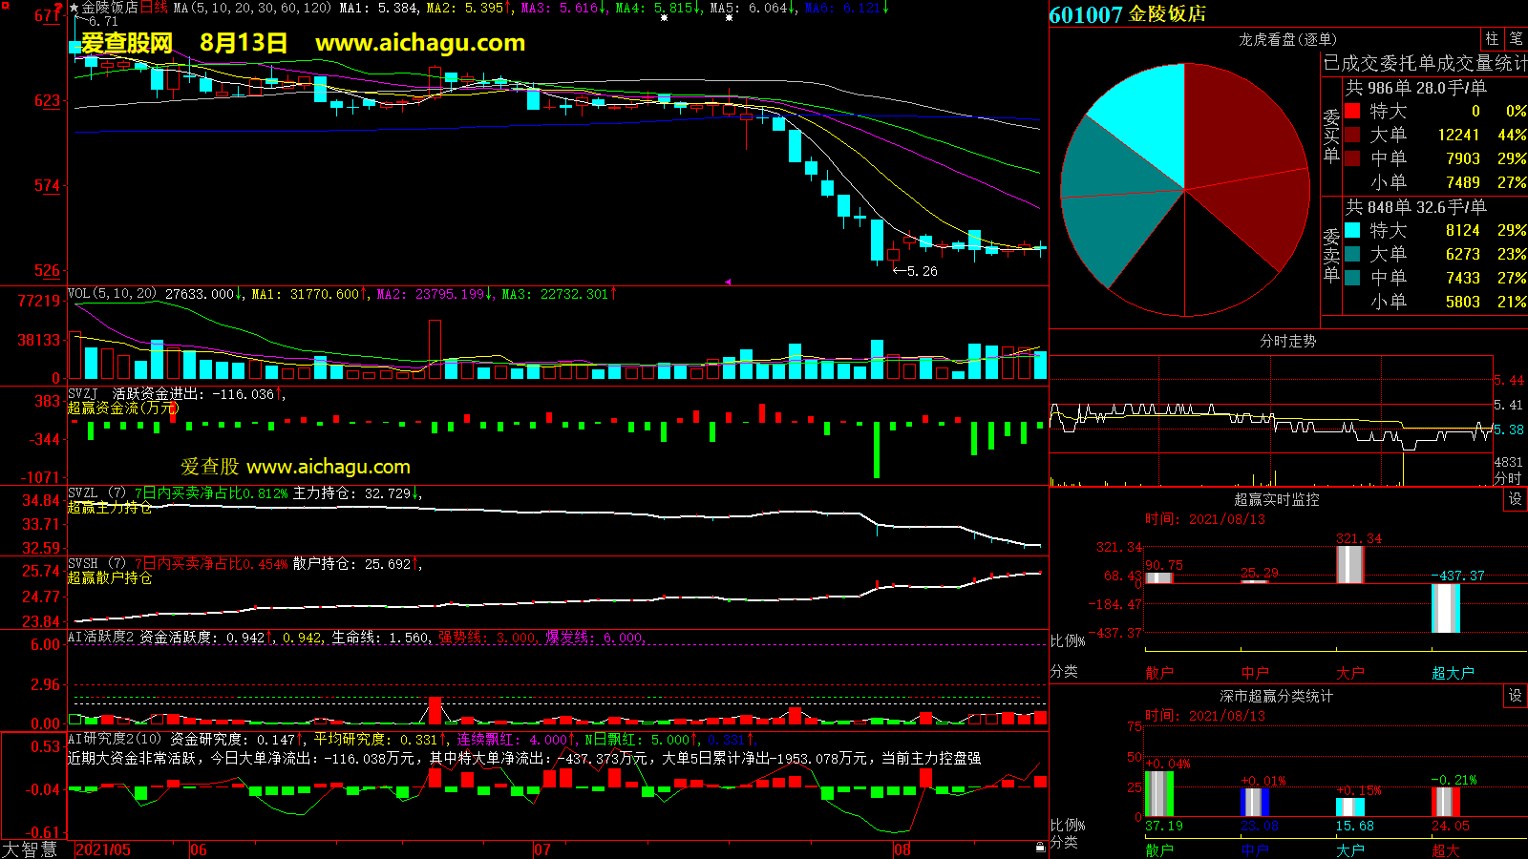The width and height of the screenshot is (1528, 859).
Task: Open 设 settings for 超赢实时监控 panel
Action: tap(1516, 499)
